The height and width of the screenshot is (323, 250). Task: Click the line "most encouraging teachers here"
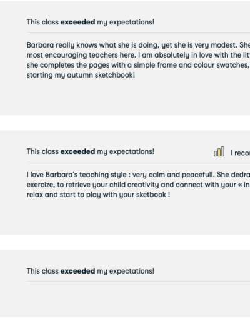[138, 55]
